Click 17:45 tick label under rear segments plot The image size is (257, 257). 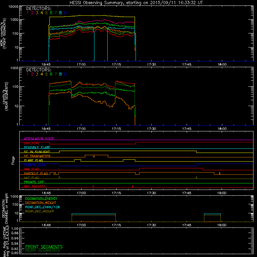(187, 129)
